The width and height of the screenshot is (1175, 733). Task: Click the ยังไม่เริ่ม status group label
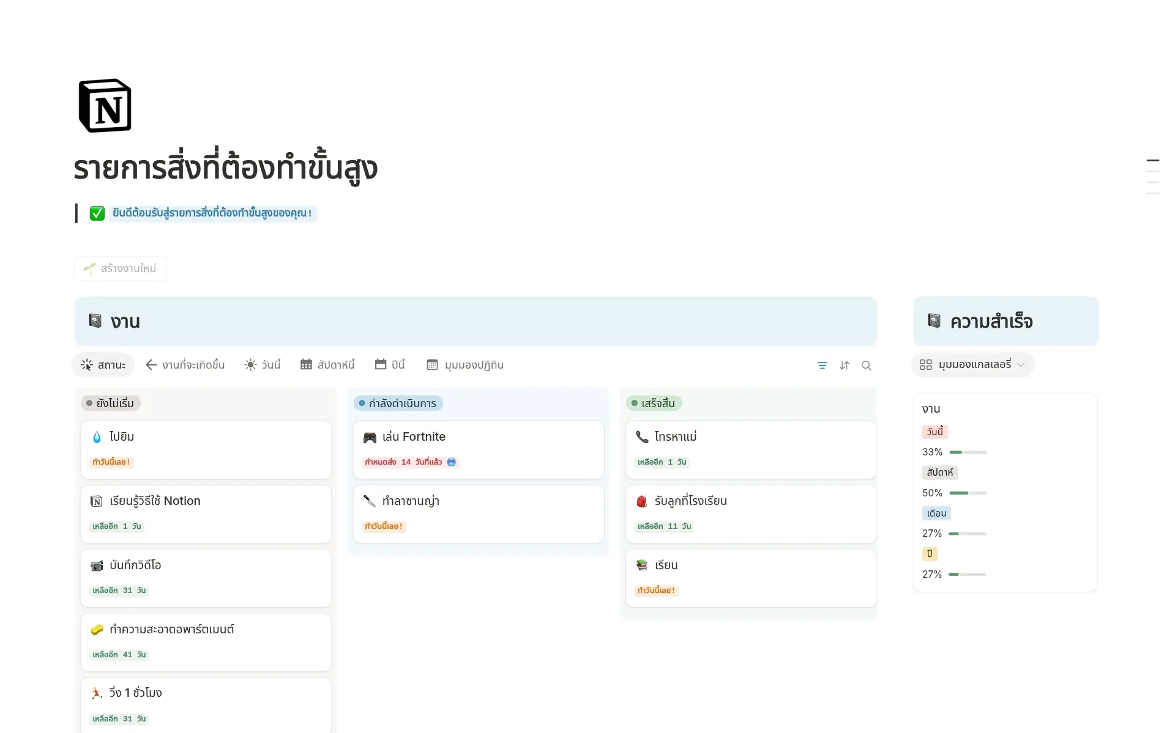[111, 403]
